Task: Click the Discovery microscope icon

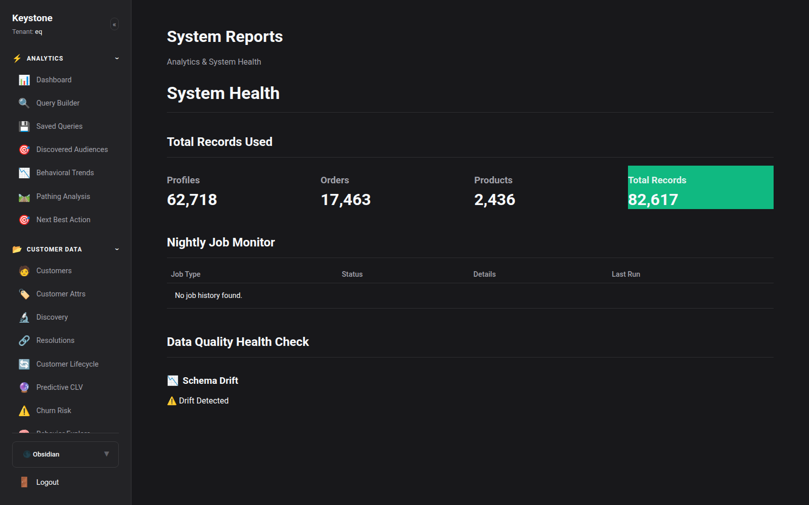Action: click(24, 317)
